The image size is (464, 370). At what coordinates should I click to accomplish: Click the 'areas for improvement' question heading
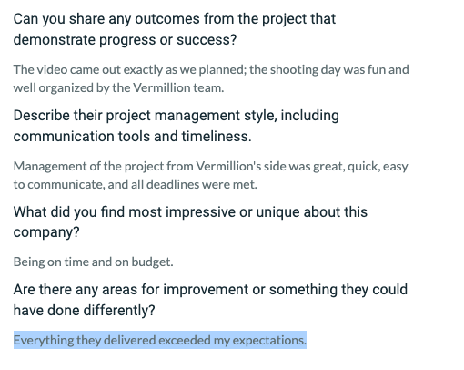click(210, 300)
